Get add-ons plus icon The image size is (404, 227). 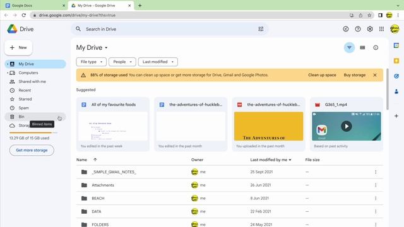[x=396, y=116]
